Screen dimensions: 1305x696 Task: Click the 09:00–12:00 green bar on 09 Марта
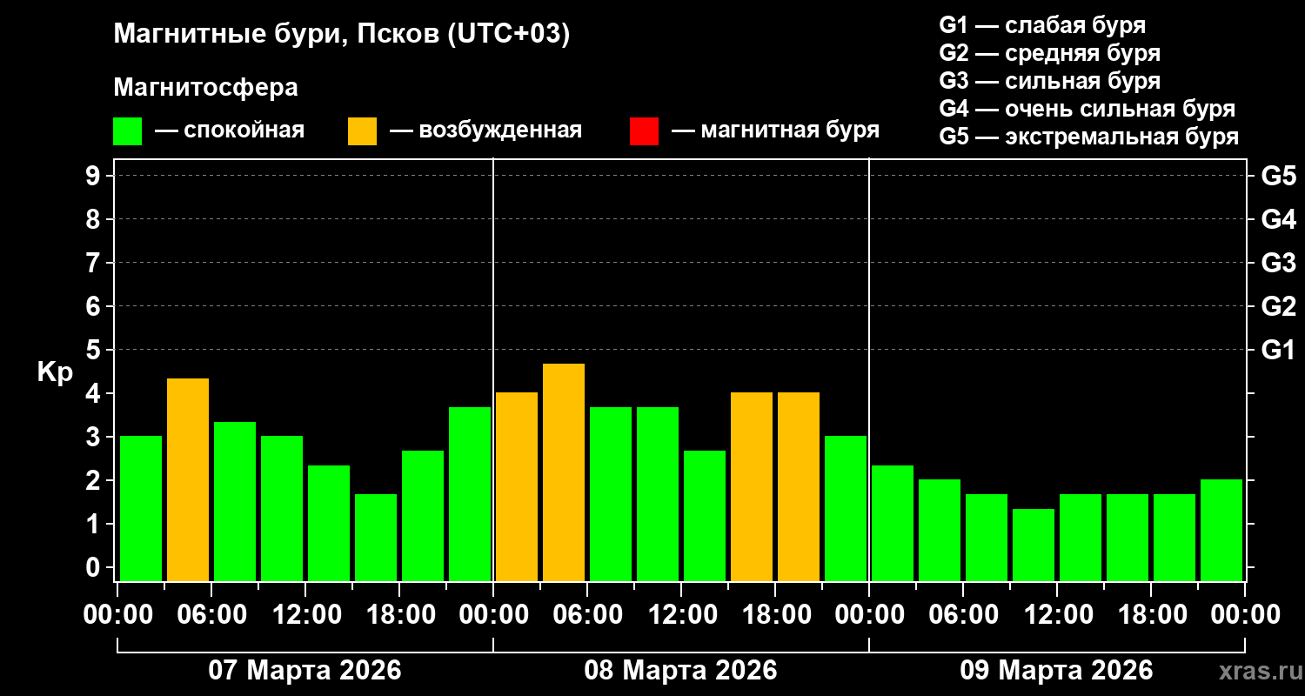coord(1034,545)
